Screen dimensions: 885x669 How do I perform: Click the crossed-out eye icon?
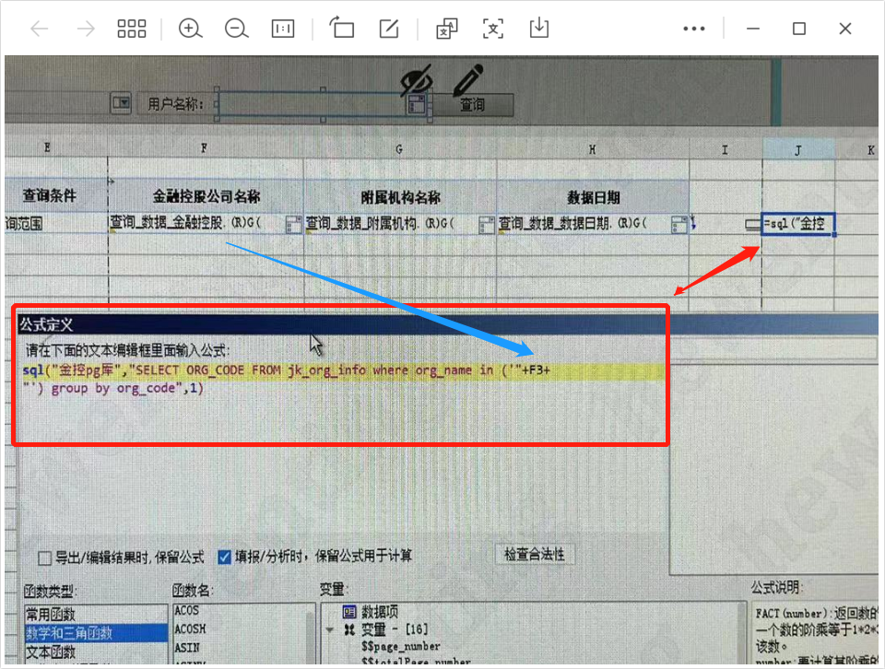417,80
